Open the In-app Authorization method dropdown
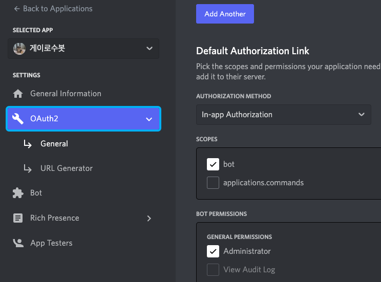Viewport: 381px width, 282px height. point(283,115)
